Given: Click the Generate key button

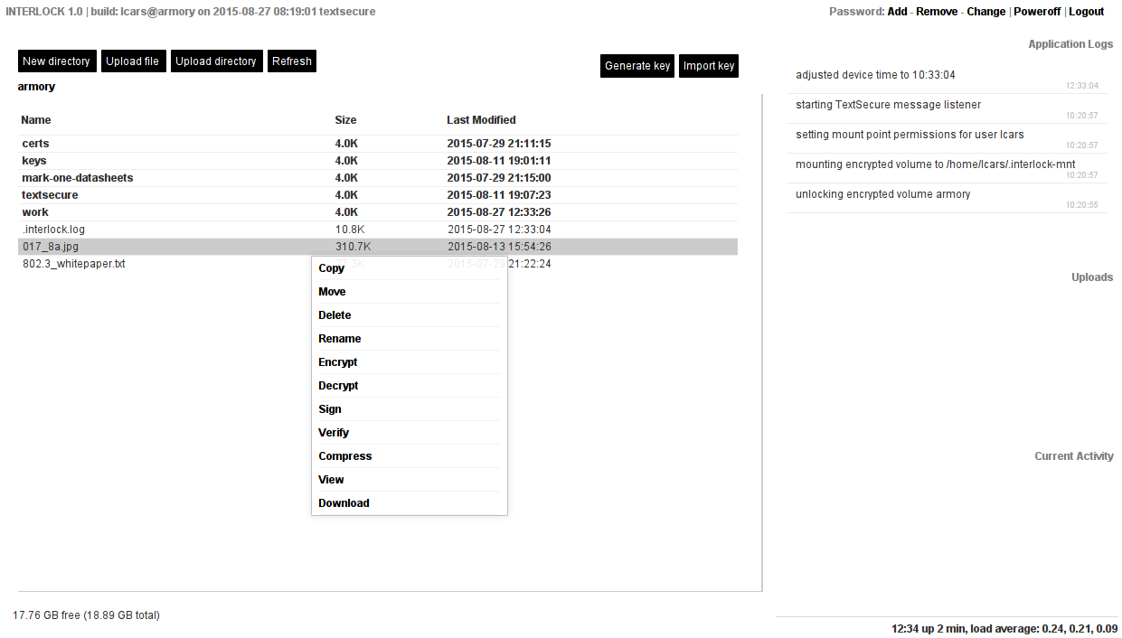Looking at the screenshot, I should [636, 65].
